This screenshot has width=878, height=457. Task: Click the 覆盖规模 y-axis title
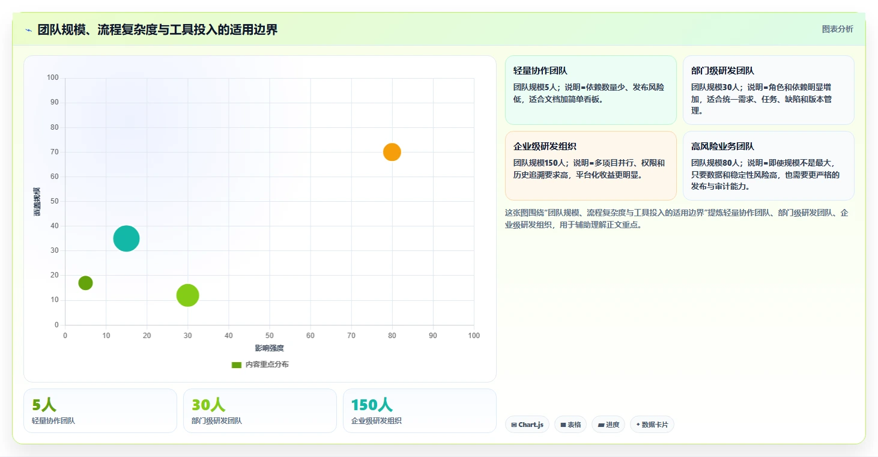tap(37, 201)
